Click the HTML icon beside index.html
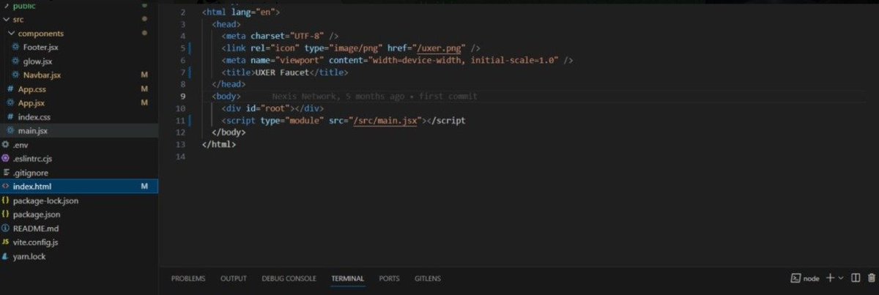The image size is (879, 295). click(5, 187)
